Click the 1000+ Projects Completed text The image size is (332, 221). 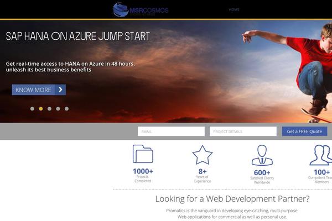tap(143, 175)
